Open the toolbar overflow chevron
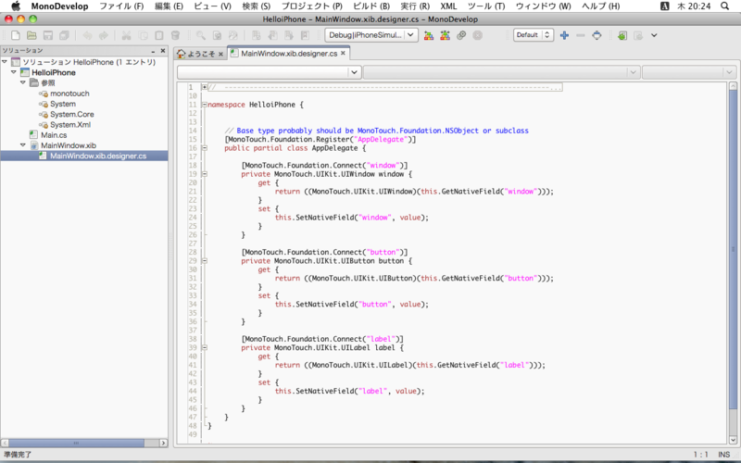 (654, 35)
